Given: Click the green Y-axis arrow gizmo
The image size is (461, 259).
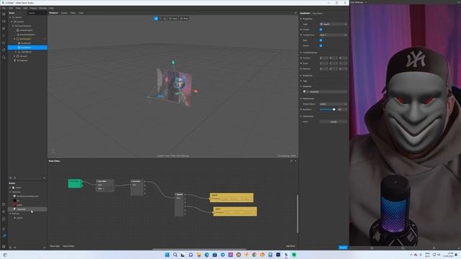Looking at the screenshot, I should point(173,62).
